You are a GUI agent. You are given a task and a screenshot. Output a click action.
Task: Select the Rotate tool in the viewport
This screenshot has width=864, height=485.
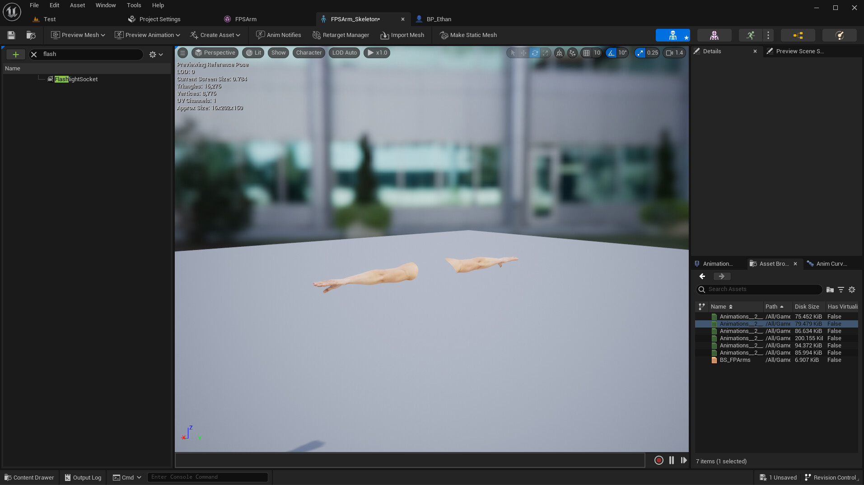point(535,53)
